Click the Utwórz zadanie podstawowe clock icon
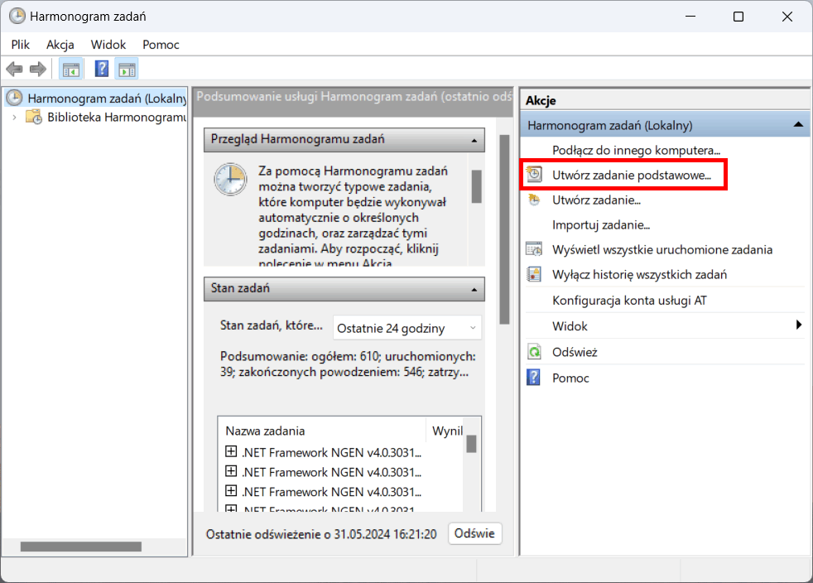Image resolution: width=813 pixels, height=583 pixels. coord(535,175)
